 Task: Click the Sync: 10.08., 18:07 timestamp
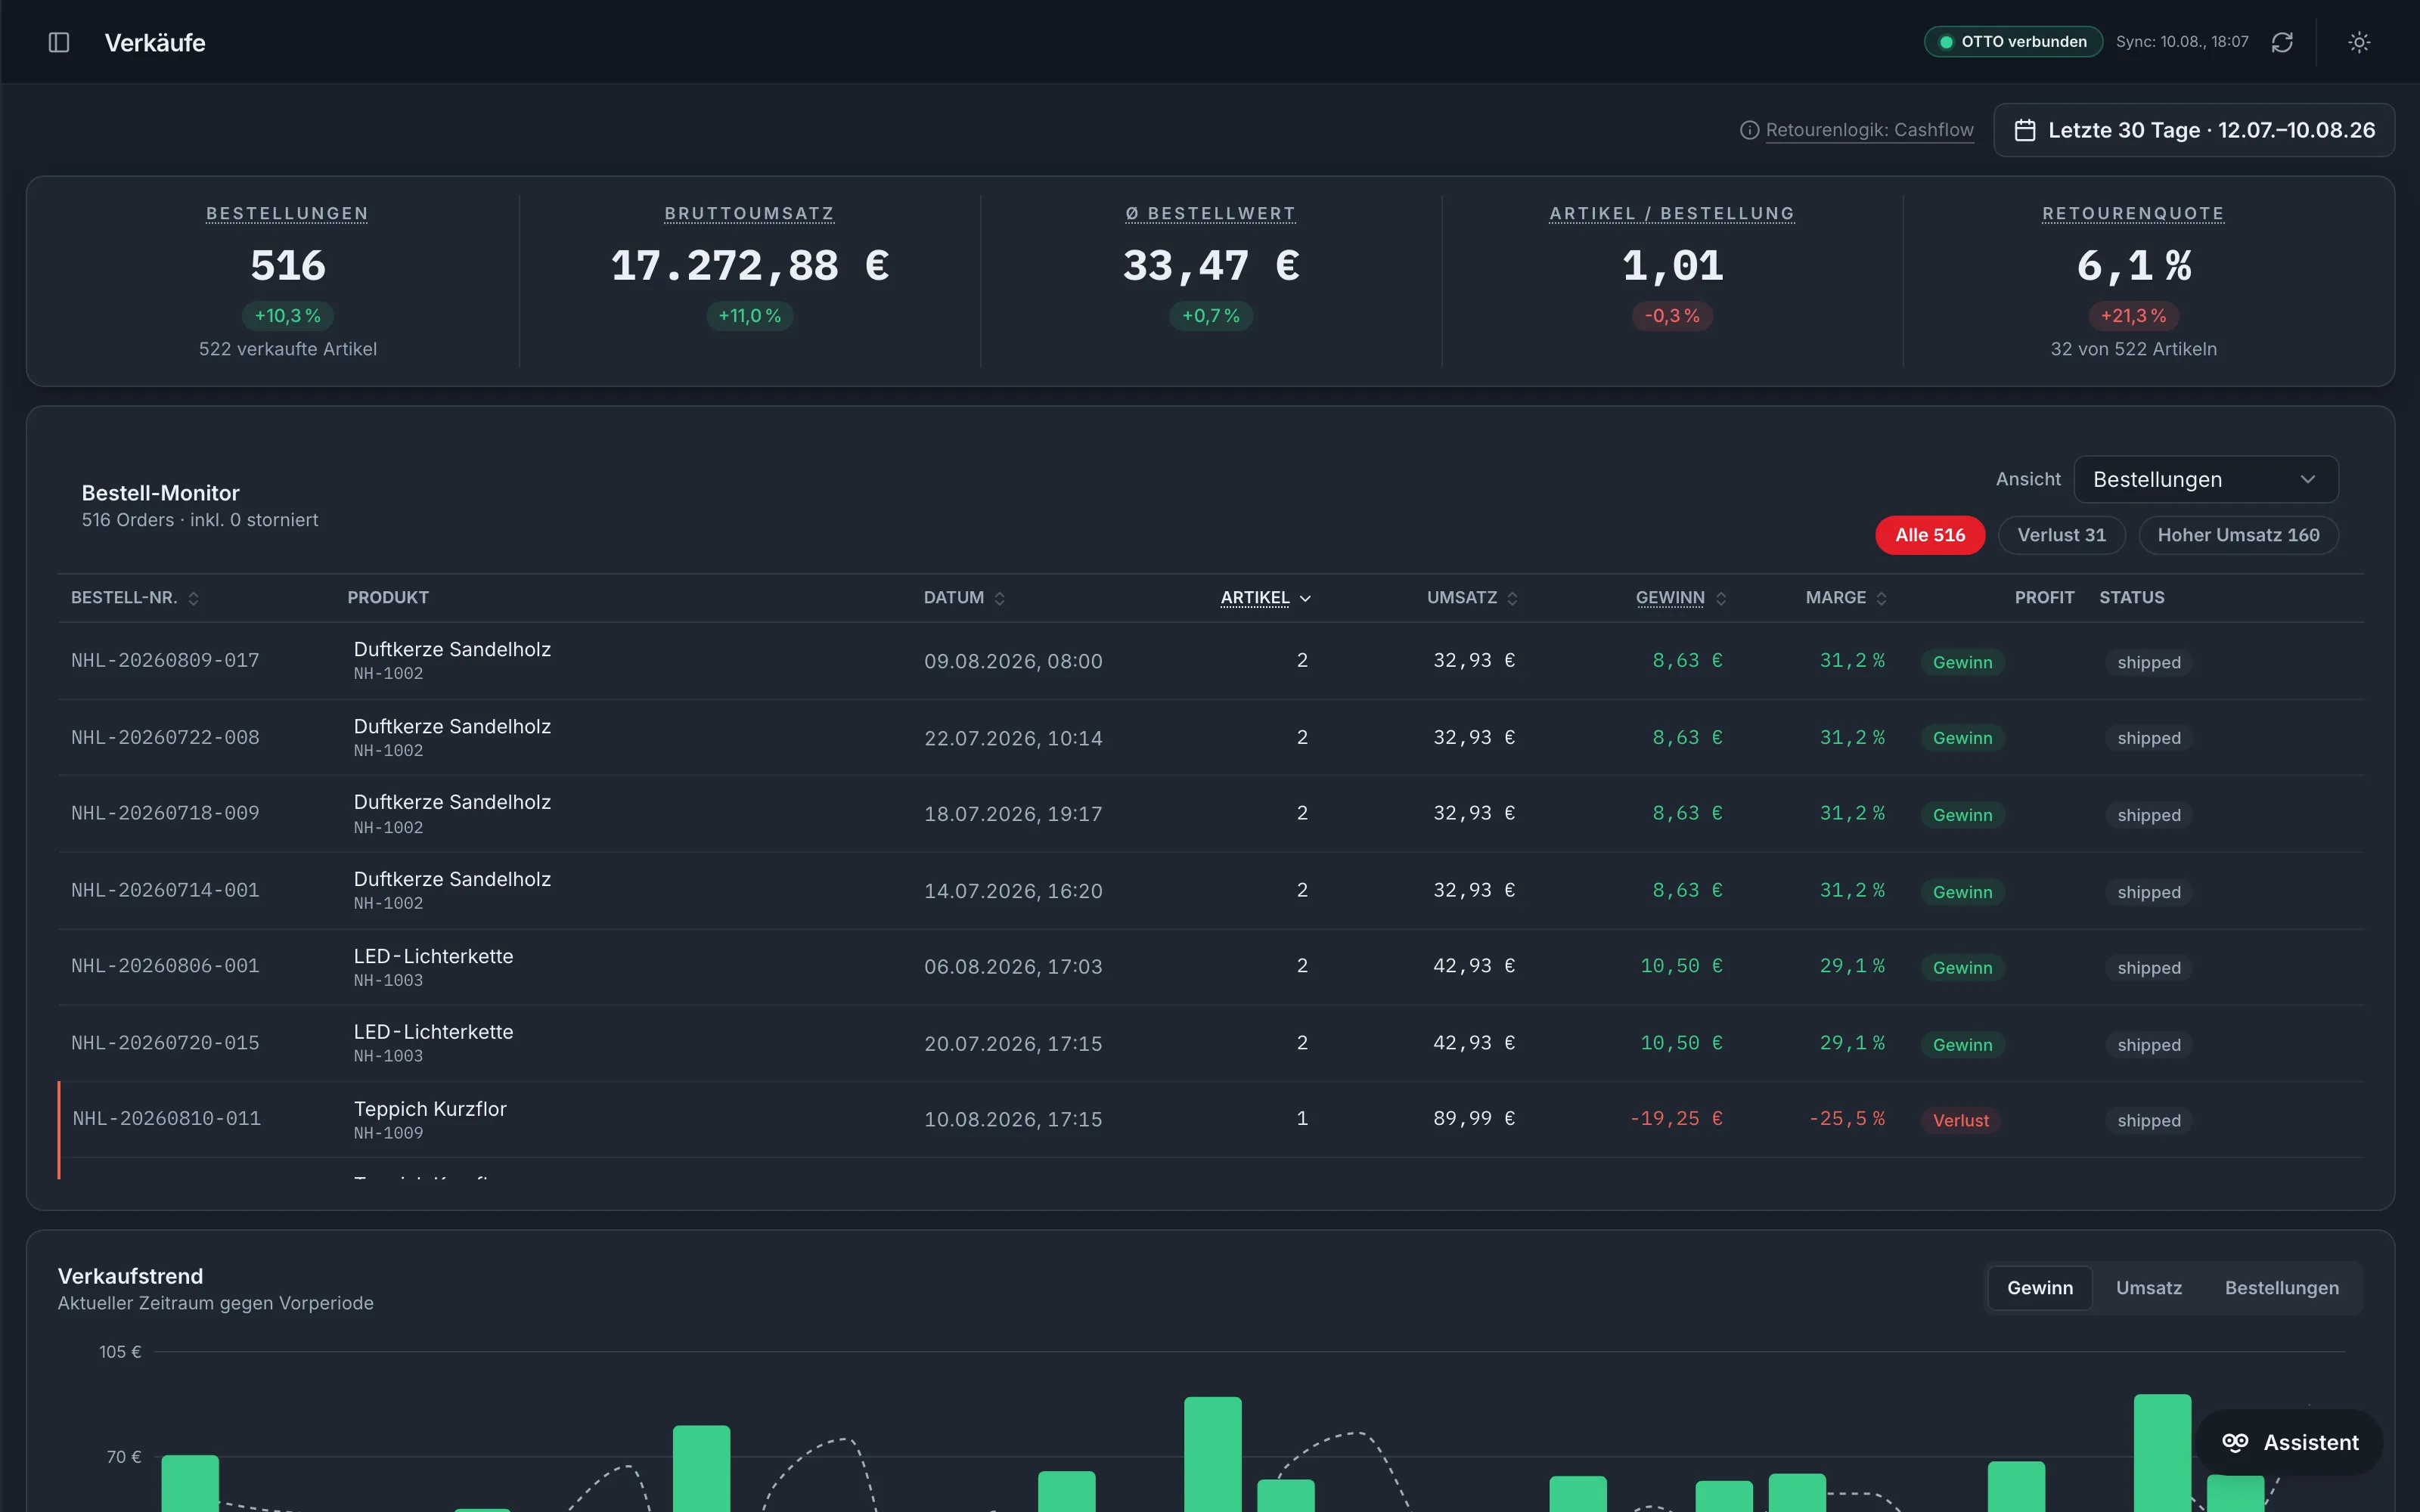tap(2182, 42)
